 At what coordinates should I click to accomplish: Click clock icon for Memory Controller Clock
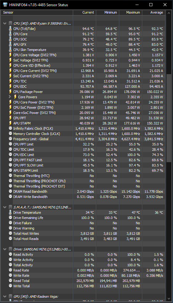point(10,133)
